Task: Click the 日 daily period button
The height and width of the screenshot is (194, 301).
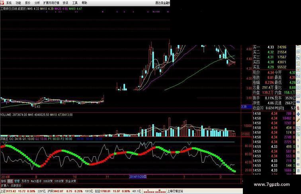Action: (298, 170)
